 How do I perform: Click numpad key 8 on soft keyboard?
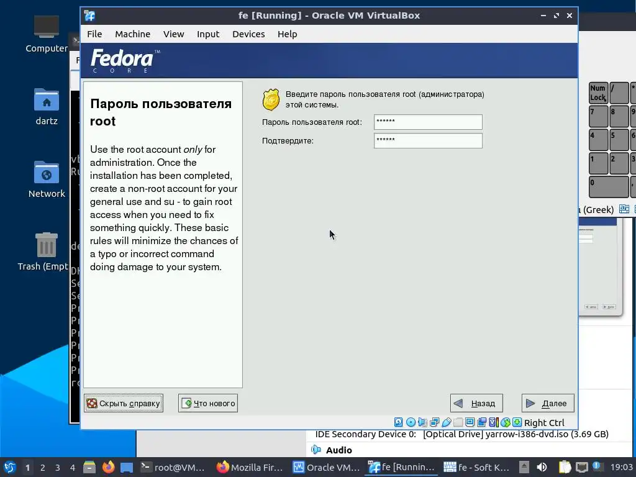(619, 116)
